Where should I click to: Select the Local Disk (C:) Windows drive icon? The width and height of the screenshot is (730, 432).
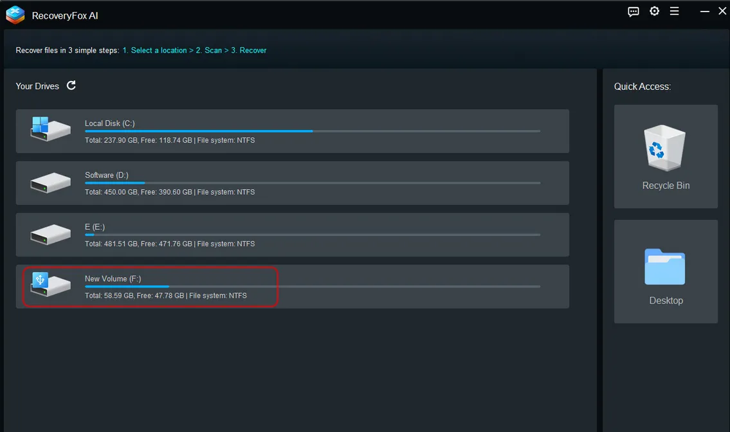[x=50, y=129]
